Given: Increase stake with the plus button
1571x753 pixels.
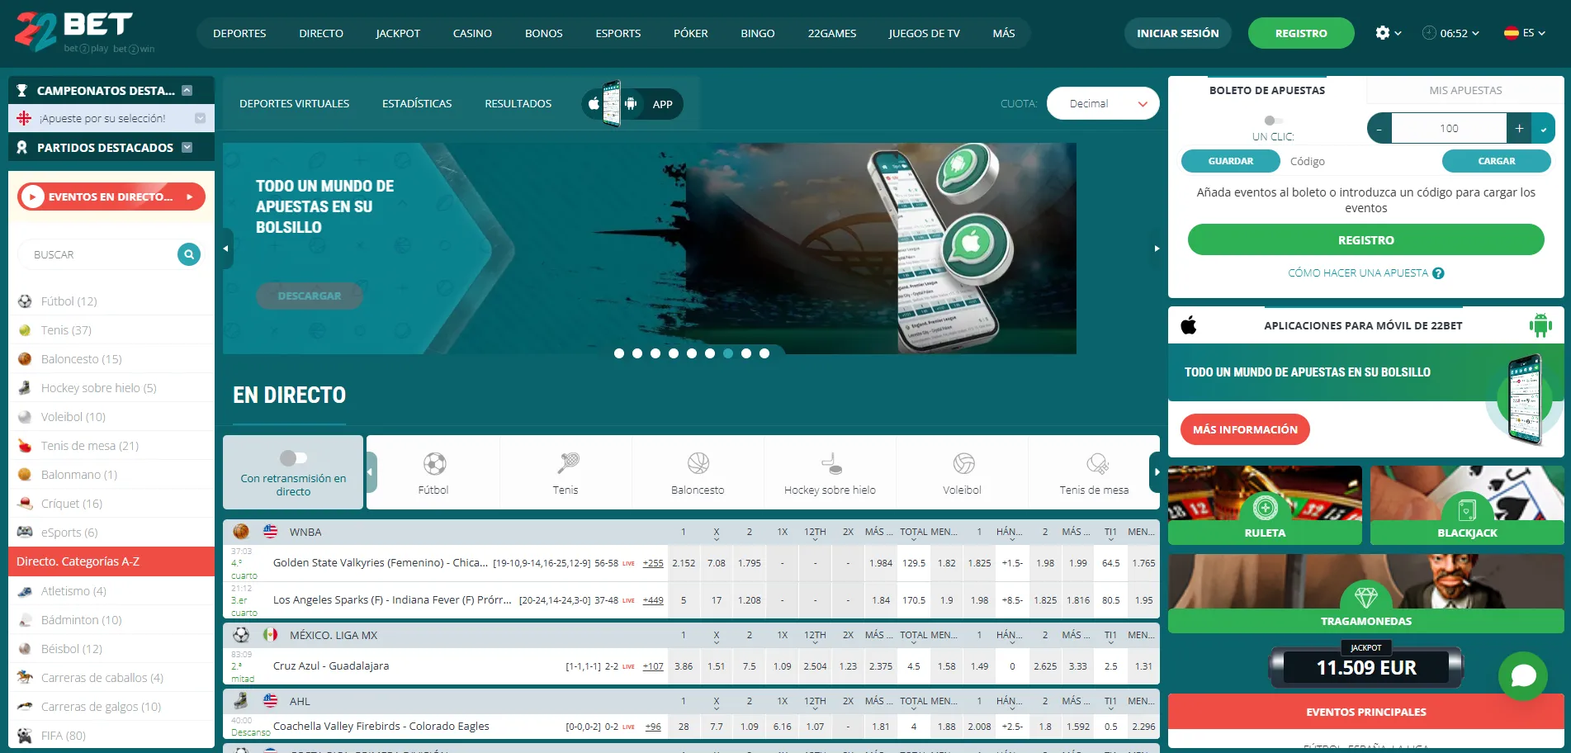Looking at the screenshot, I should [1519, 128].
